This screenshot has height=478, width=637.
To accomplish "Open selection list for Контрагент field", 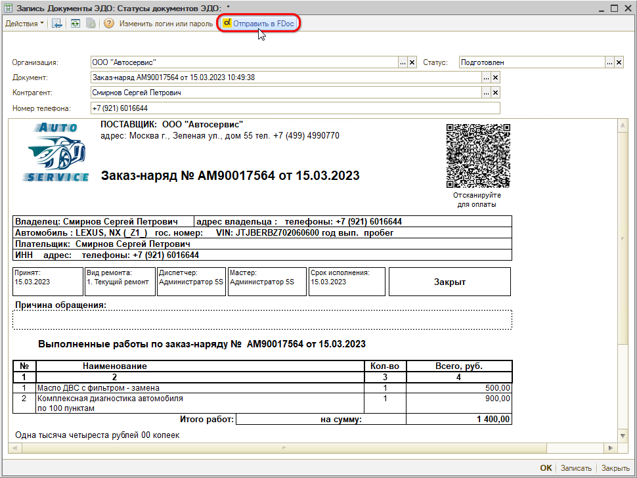I will click(486, 93).
